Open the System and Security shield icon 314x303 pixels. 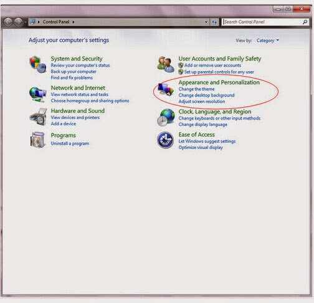click(37, 64)
